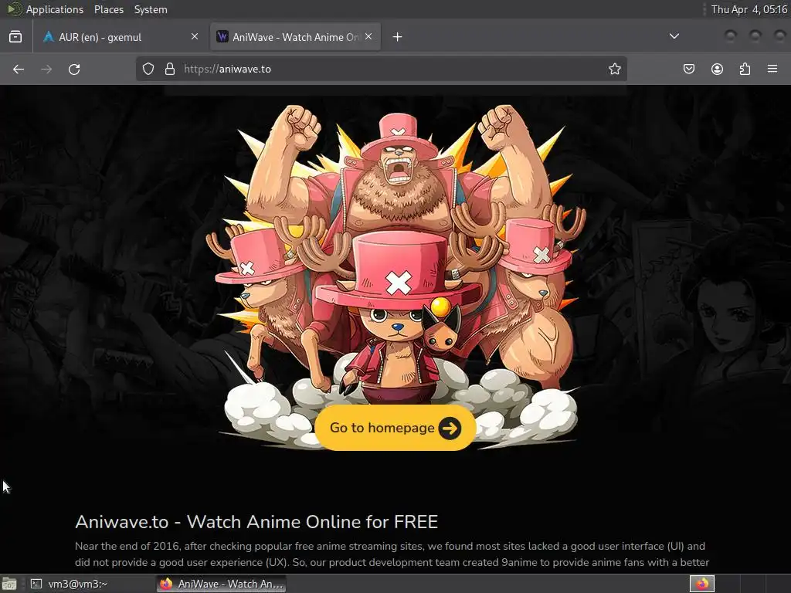
Task: Click the Firefox icon in the workspace switcher
Action: [702, 584]
